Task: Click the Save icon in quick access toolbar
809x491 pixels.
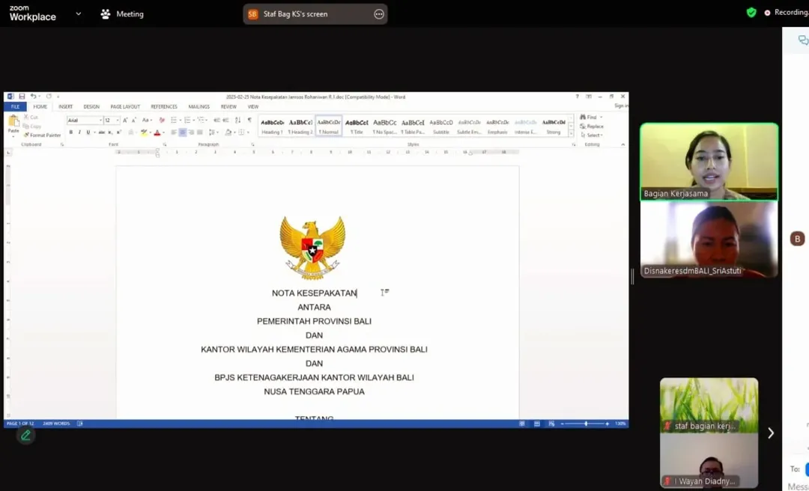Action: pyautogui.click(x=22, y=97)
